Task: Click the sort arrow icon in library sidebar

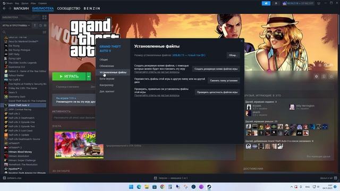Action: [35, 25]
